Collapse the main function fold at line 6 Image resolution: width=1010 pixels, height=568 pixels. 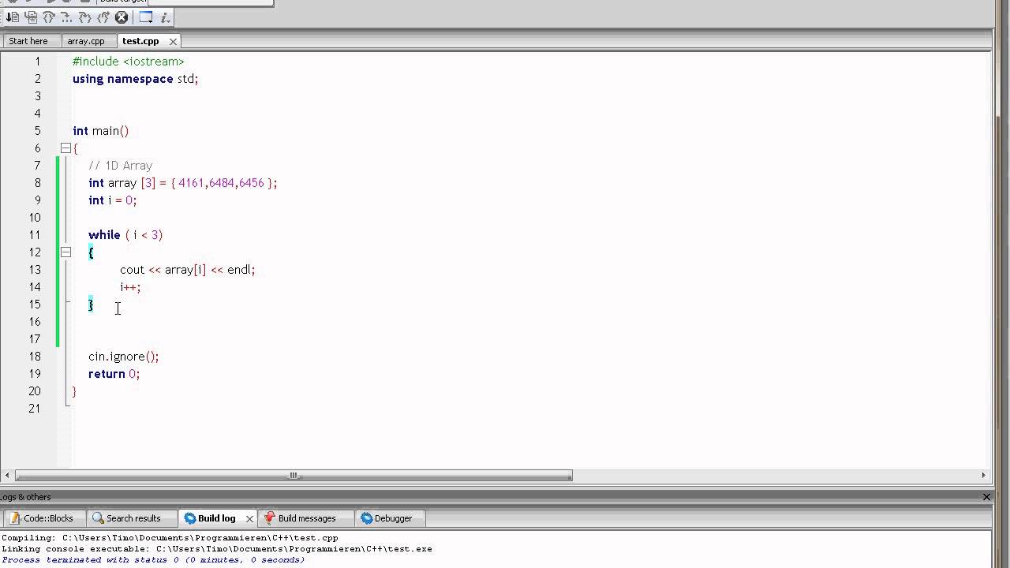point(65,148)
